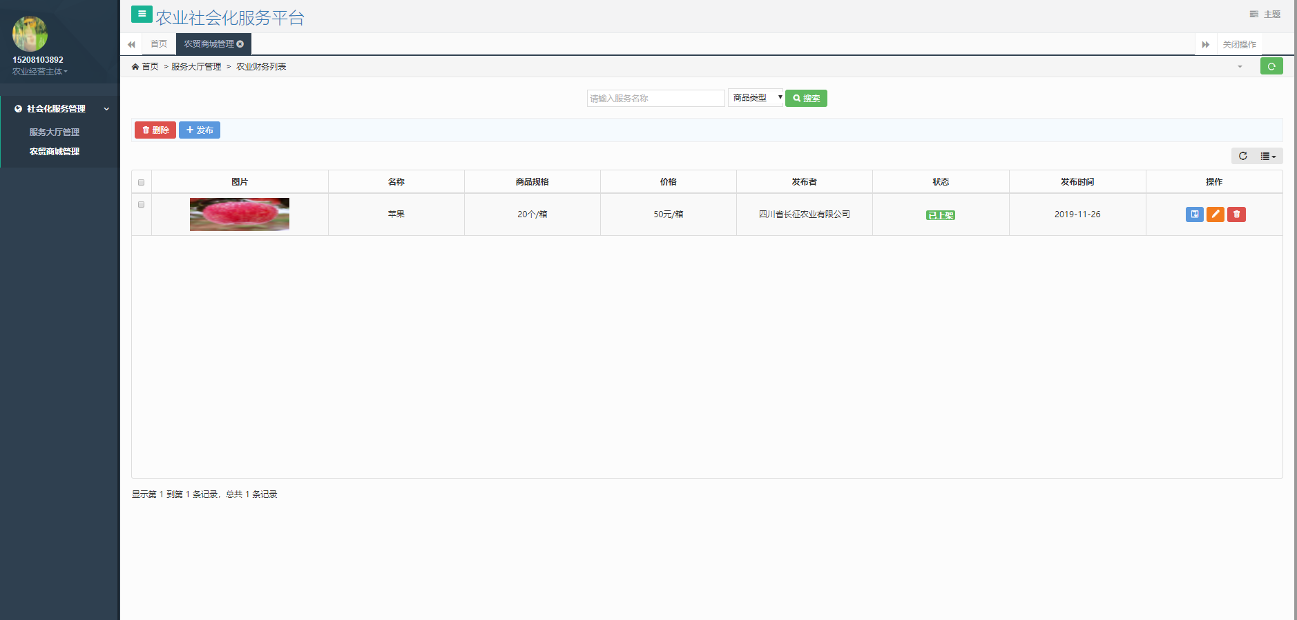The width and height of the screenshot is (1297, 620).
Task: Select 服务大厅管理 in the sidebar
Action: pyautogui.click(x=54, y=132)
